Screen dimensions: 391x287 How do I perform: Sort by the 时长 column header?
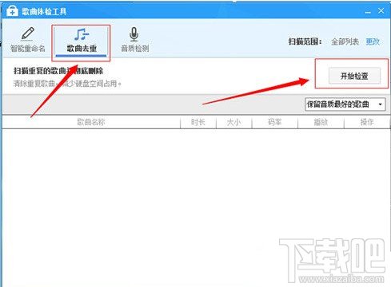click(x=198, y=122)
